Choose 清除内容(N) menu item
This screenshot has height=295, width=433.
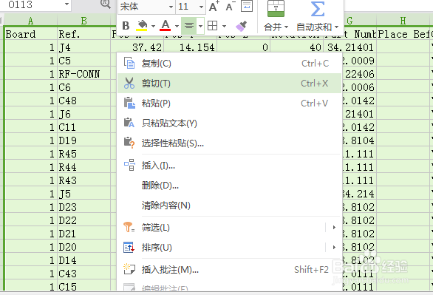(230, 205)
